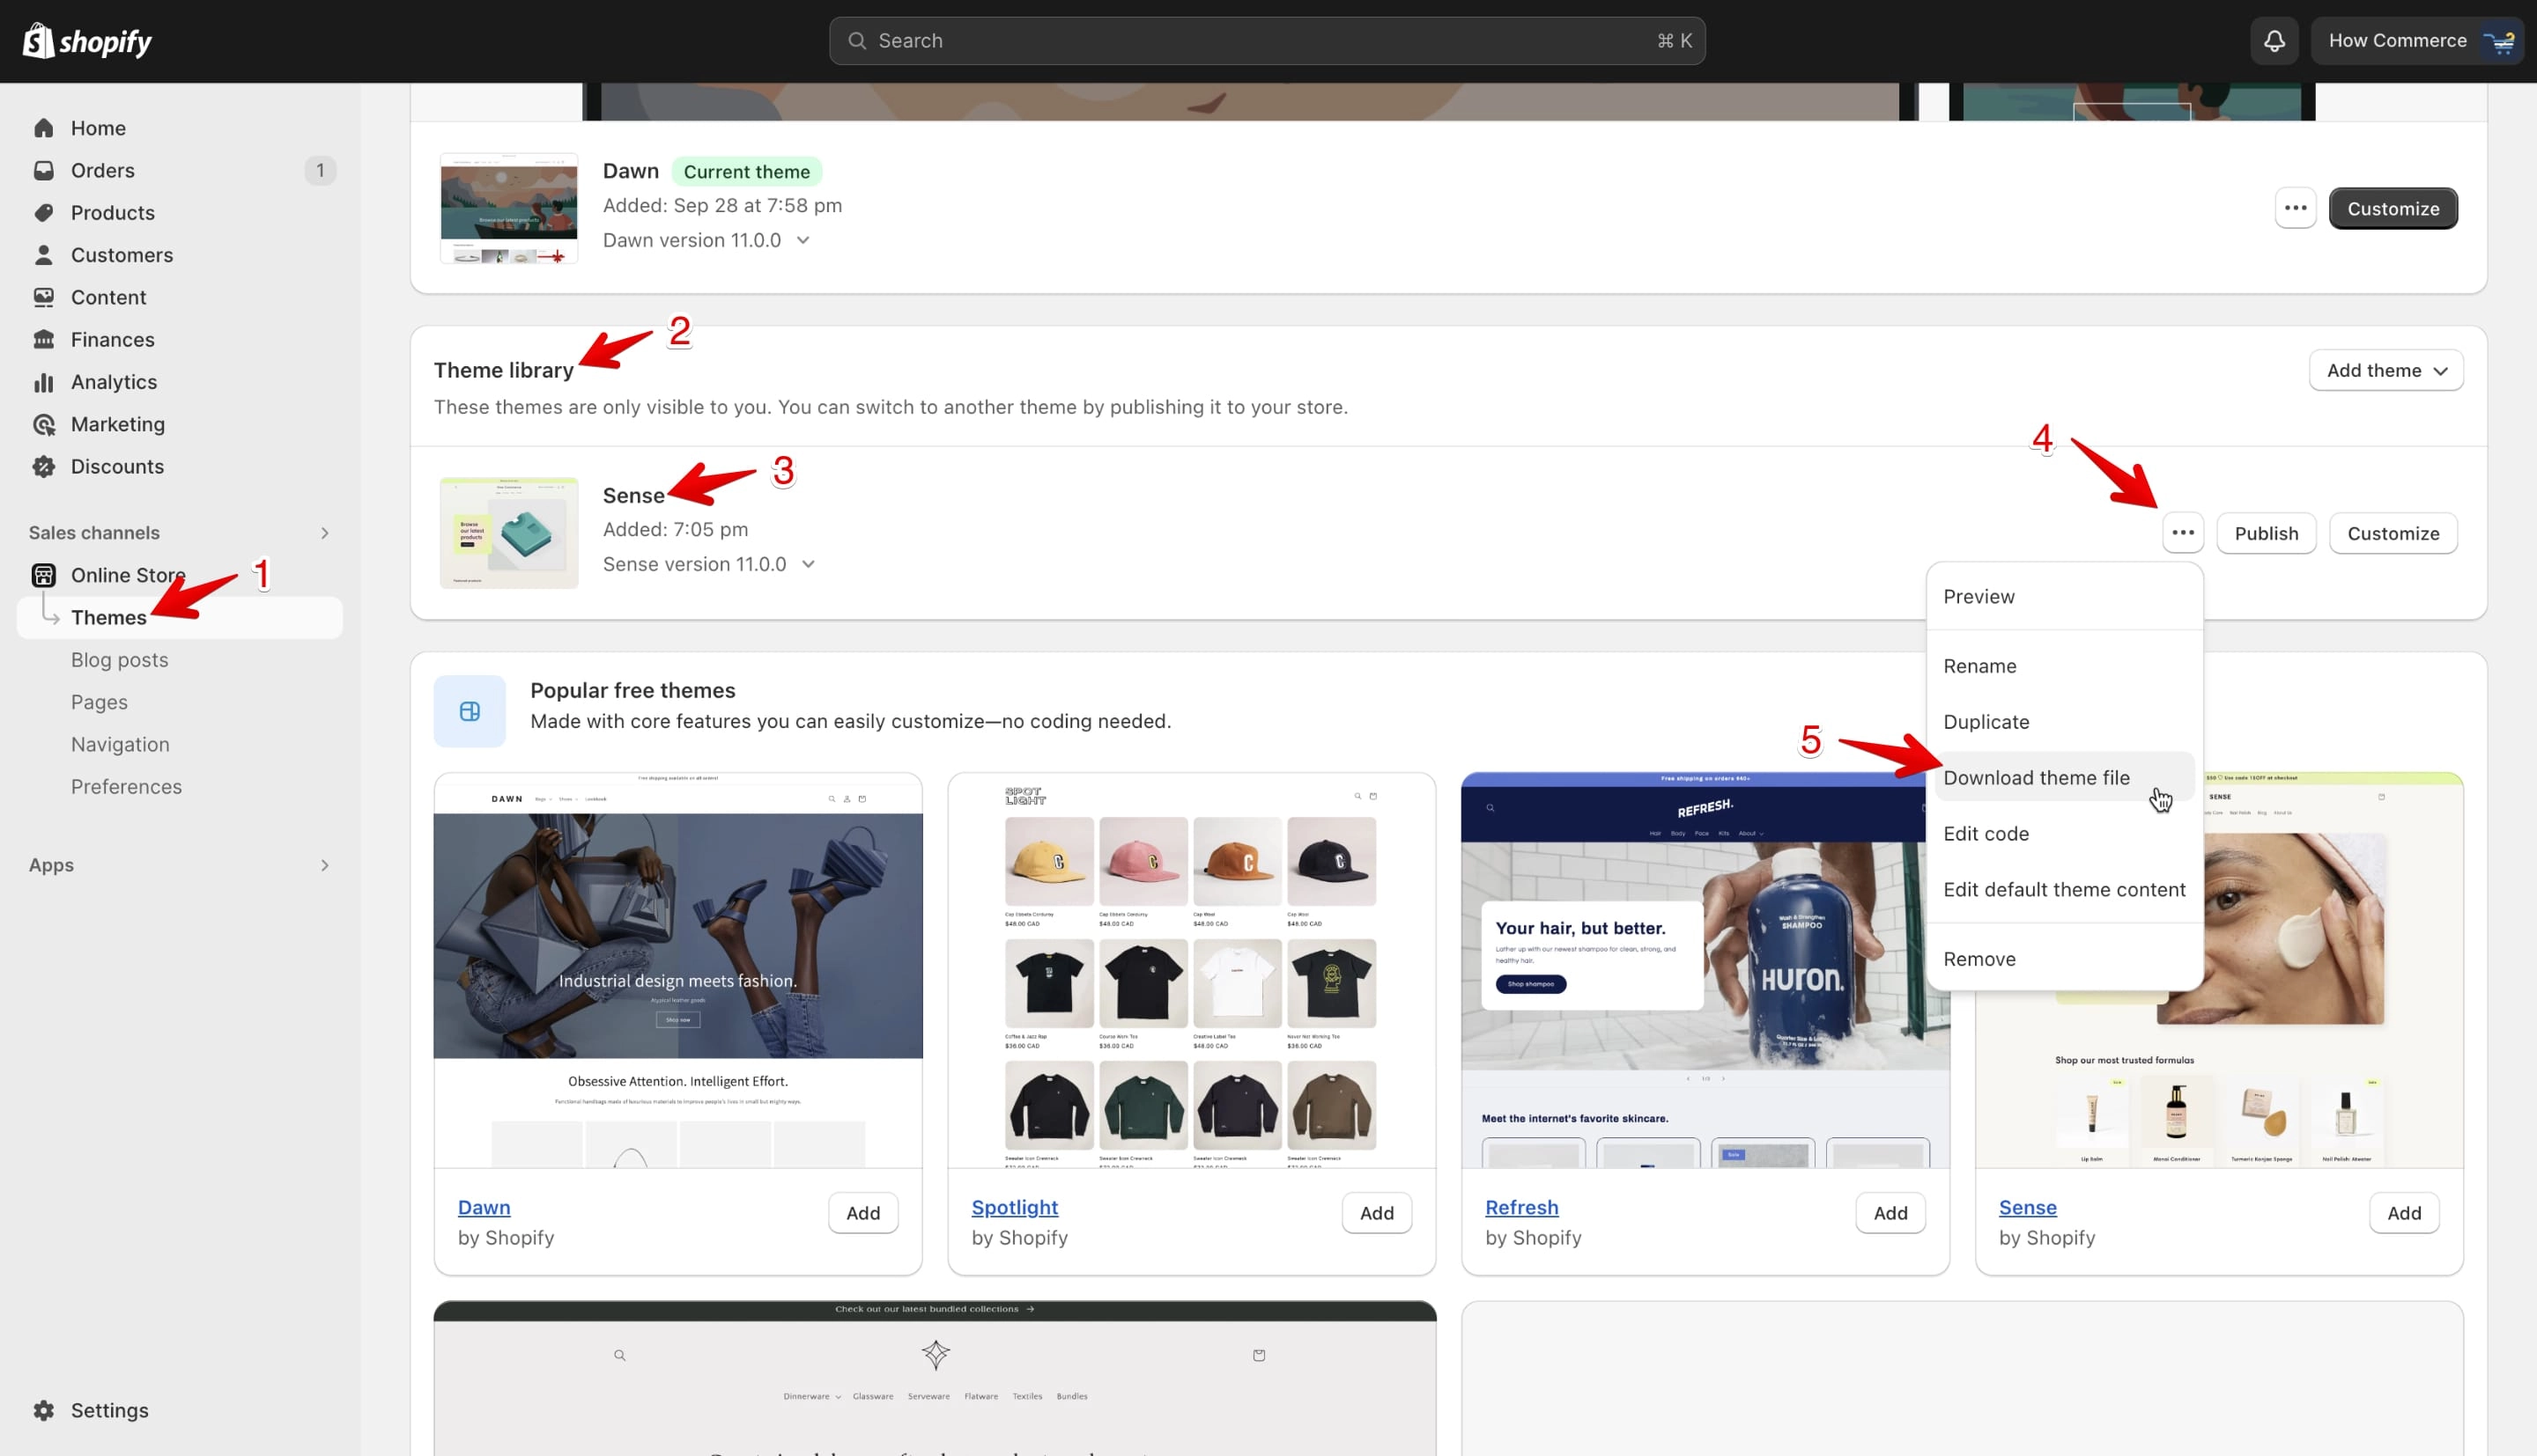
Task: Expand the Apps section chevron
Action: click(324, 865)
